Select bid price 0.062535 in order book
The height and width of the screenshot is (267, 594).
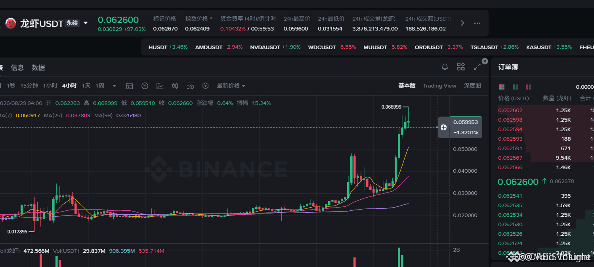click(510, 206)
